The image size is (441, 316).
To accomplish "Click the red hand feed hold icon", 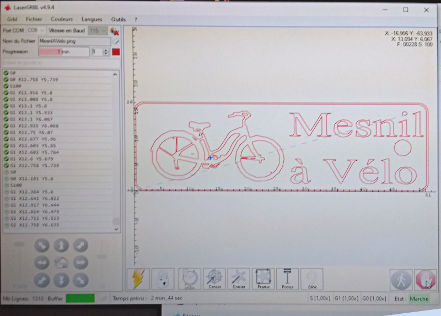I will pyautogui.click(x=425, y=280).
